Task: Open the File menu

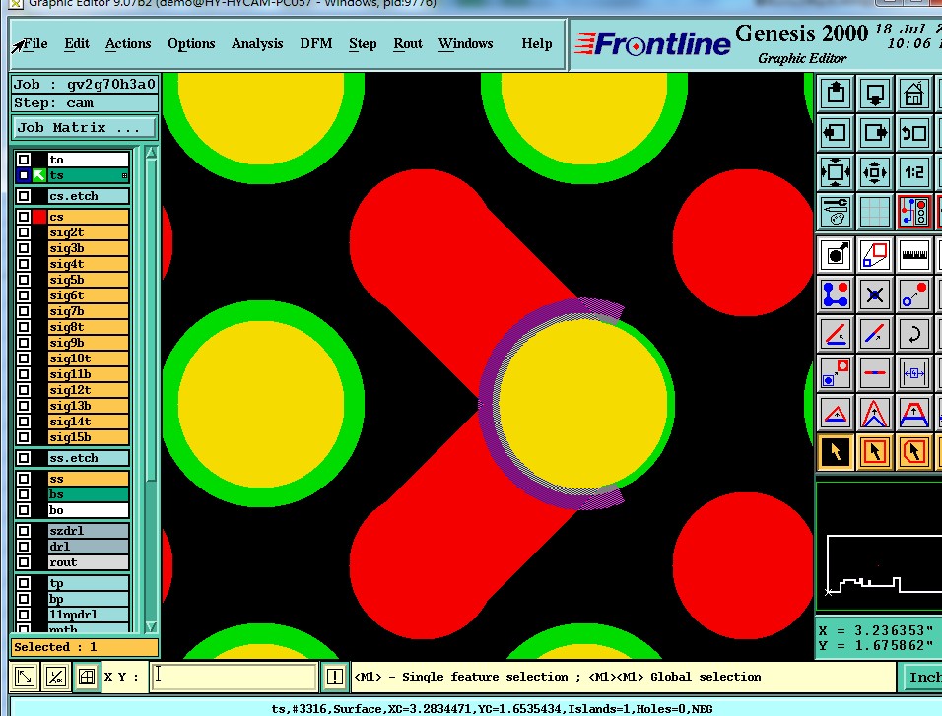Action: click(34, 44)
